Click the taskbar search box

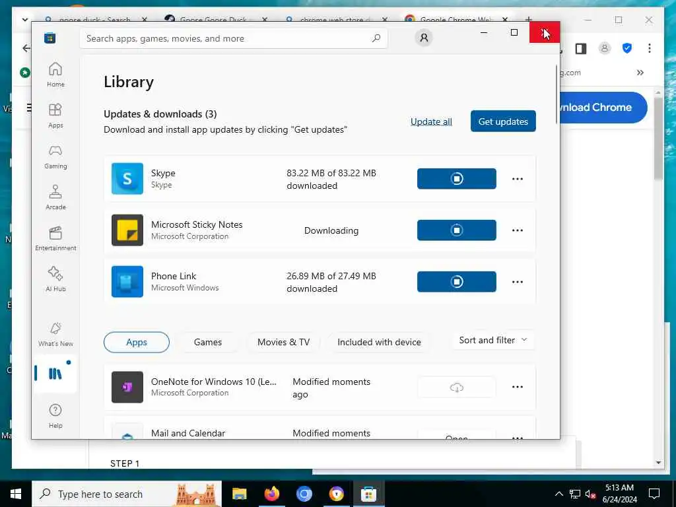(127, 494)
